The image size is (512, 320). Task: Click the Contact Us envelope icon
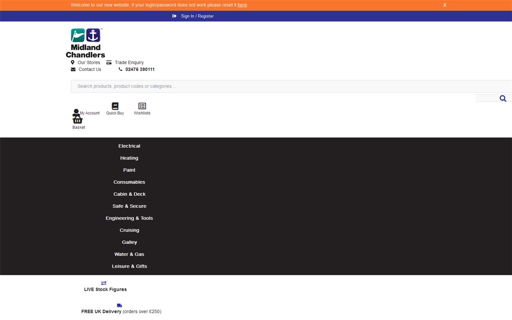click(73, 70)
